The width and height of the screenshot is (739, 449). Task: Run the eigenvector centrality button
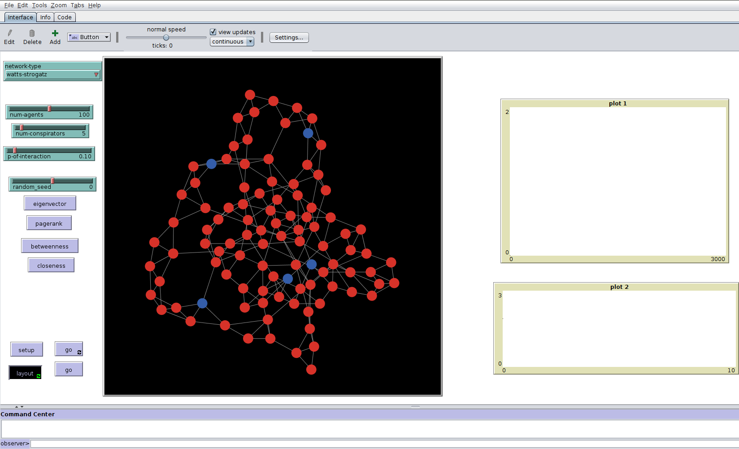50,204
